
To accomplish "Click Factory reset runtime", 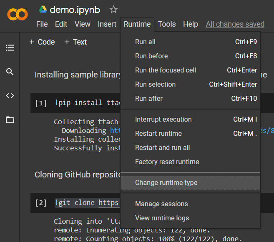I will pos(167,162).
